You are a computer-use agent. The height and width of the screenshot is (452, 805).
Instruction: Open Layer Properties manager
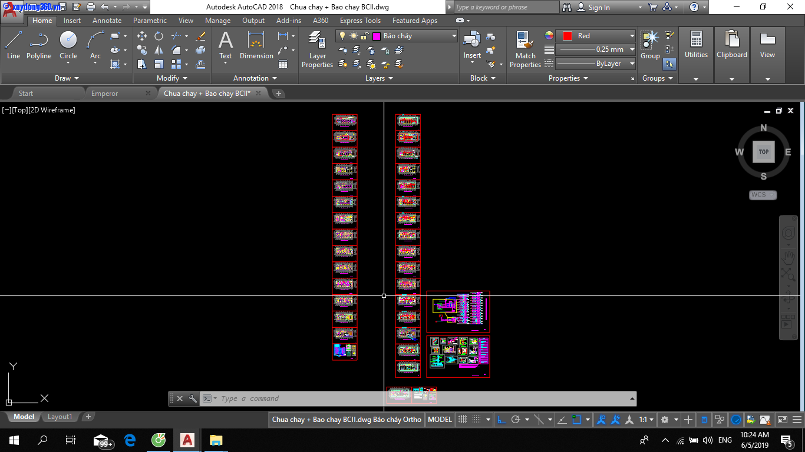(x=317, y=49)
